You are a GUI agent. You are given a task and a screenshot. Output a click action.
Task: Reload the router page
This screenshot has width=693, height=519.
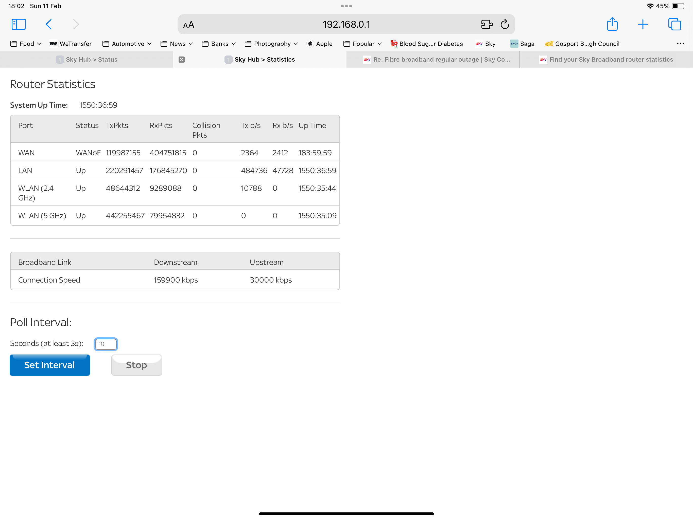pos(504,24)
